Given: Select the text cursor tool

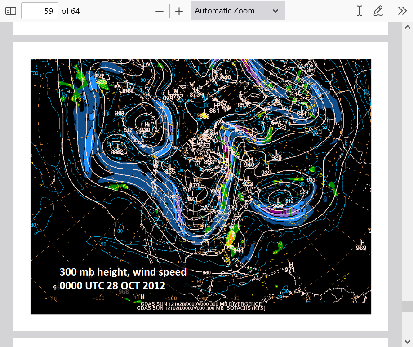Looking at the screenshot, I should 360,11.
